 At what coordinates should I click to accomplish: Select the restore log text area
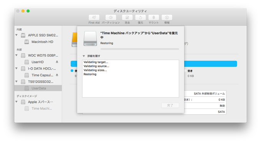[x=130, y=79]
